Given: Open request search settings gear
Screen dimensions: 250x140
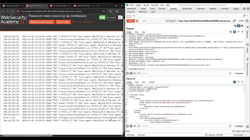Looking at the screenshot, I should tap(131, 73).
